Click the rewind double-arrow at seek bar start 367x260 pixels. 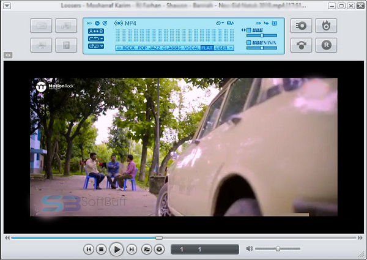(7, 238)
